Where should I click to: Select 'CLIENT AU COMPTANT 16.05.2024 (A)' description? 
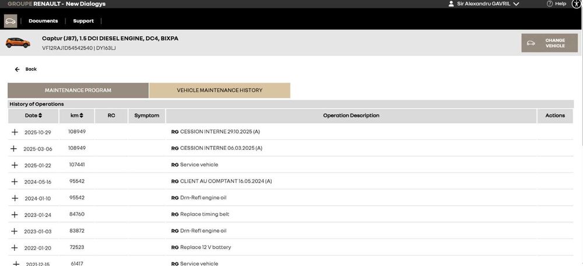tap(226, 181)
